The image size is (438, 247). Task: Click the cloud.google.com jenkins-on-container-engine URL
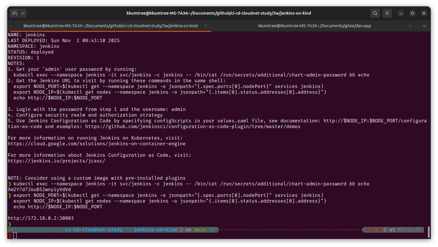pyautogui.click(x=97, y=144)
